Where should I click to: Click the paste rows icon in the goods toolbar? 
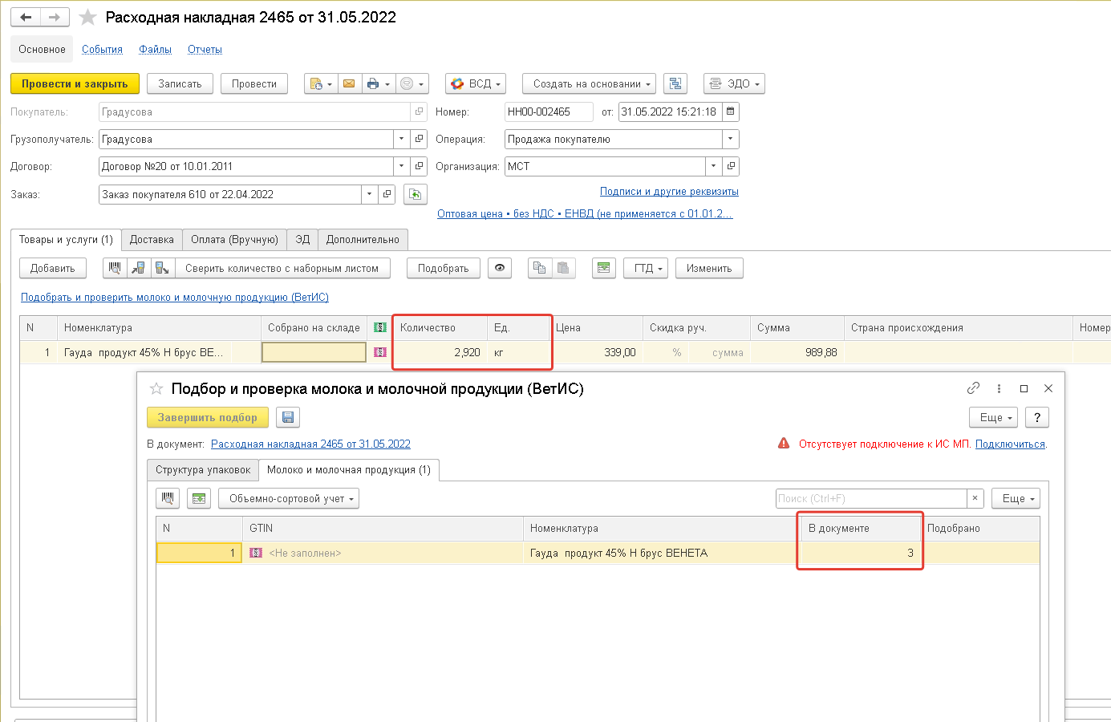coord(564,268)
